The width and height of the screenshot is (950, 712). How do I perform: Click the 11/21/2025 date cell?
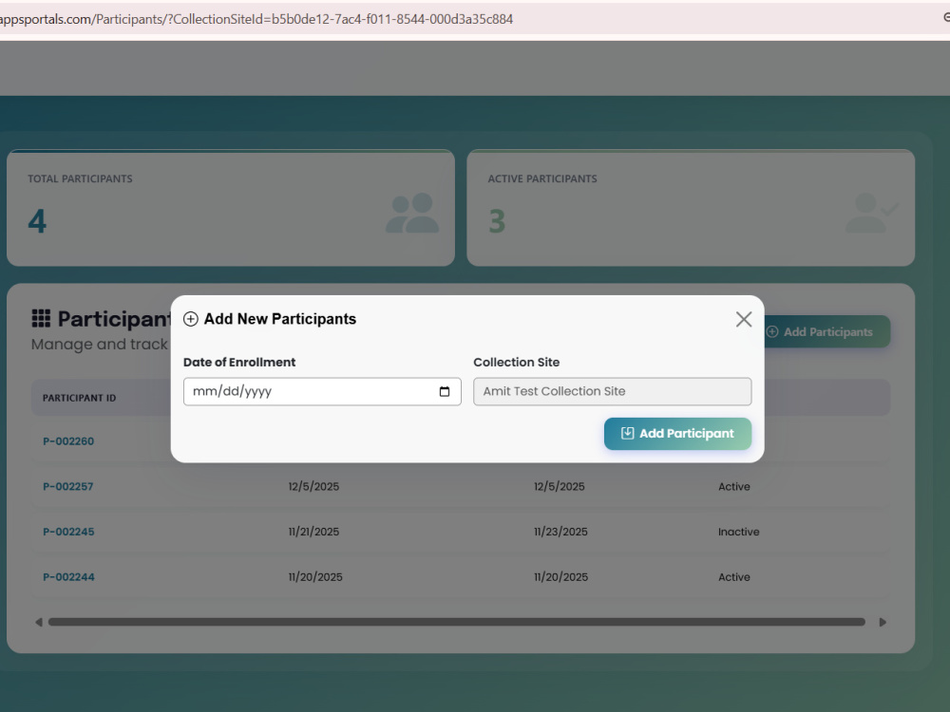pyautogui.click(x=313, y=533)
